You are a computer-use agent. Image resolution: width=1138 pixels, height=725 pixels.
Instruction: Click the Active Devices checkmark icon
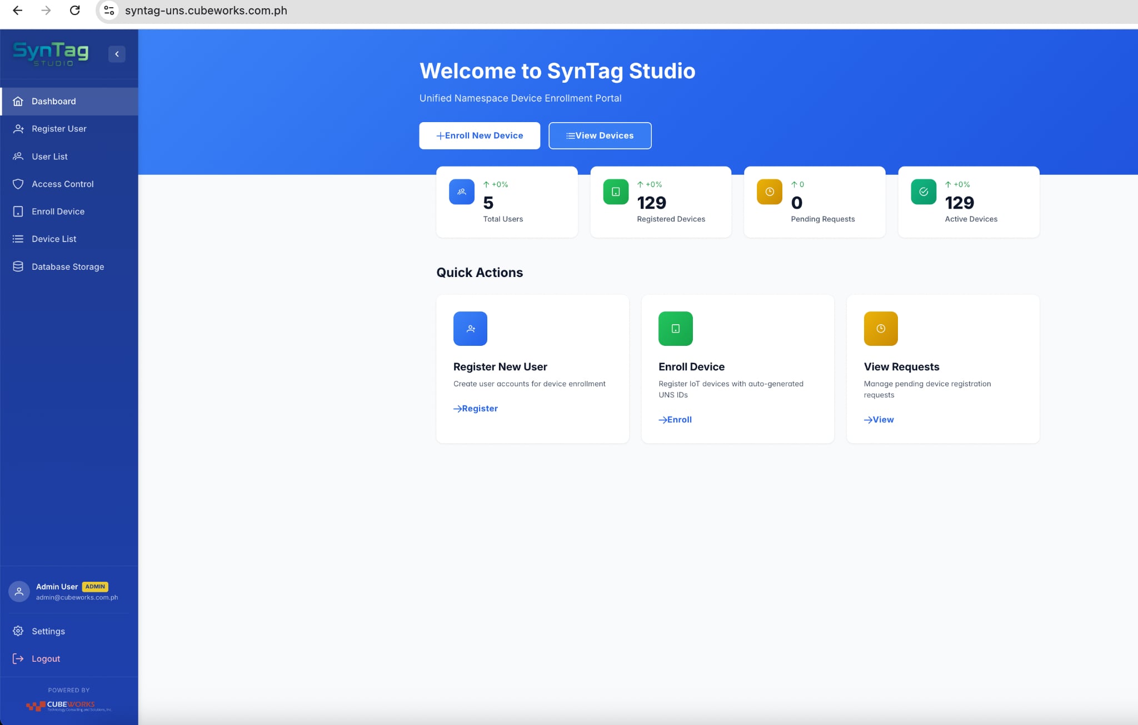pyautogui.click(x=922, y=192)
